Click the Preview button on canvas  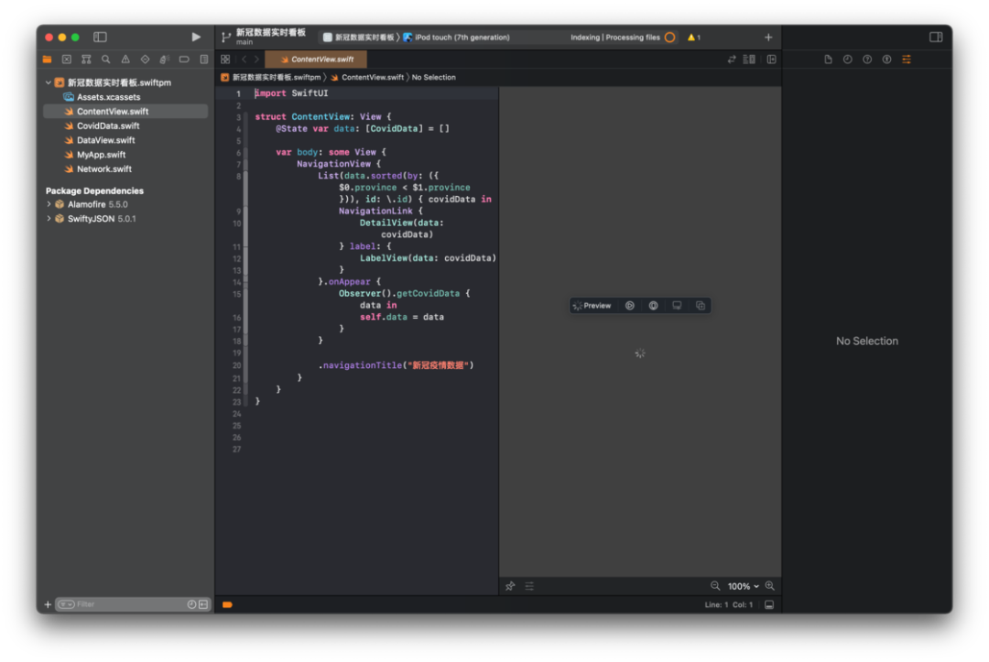coord(592,306)
